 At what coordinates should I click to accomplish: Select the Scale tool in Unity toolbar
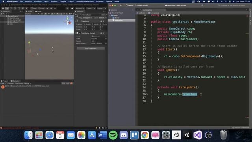click(x=15, y=8)
